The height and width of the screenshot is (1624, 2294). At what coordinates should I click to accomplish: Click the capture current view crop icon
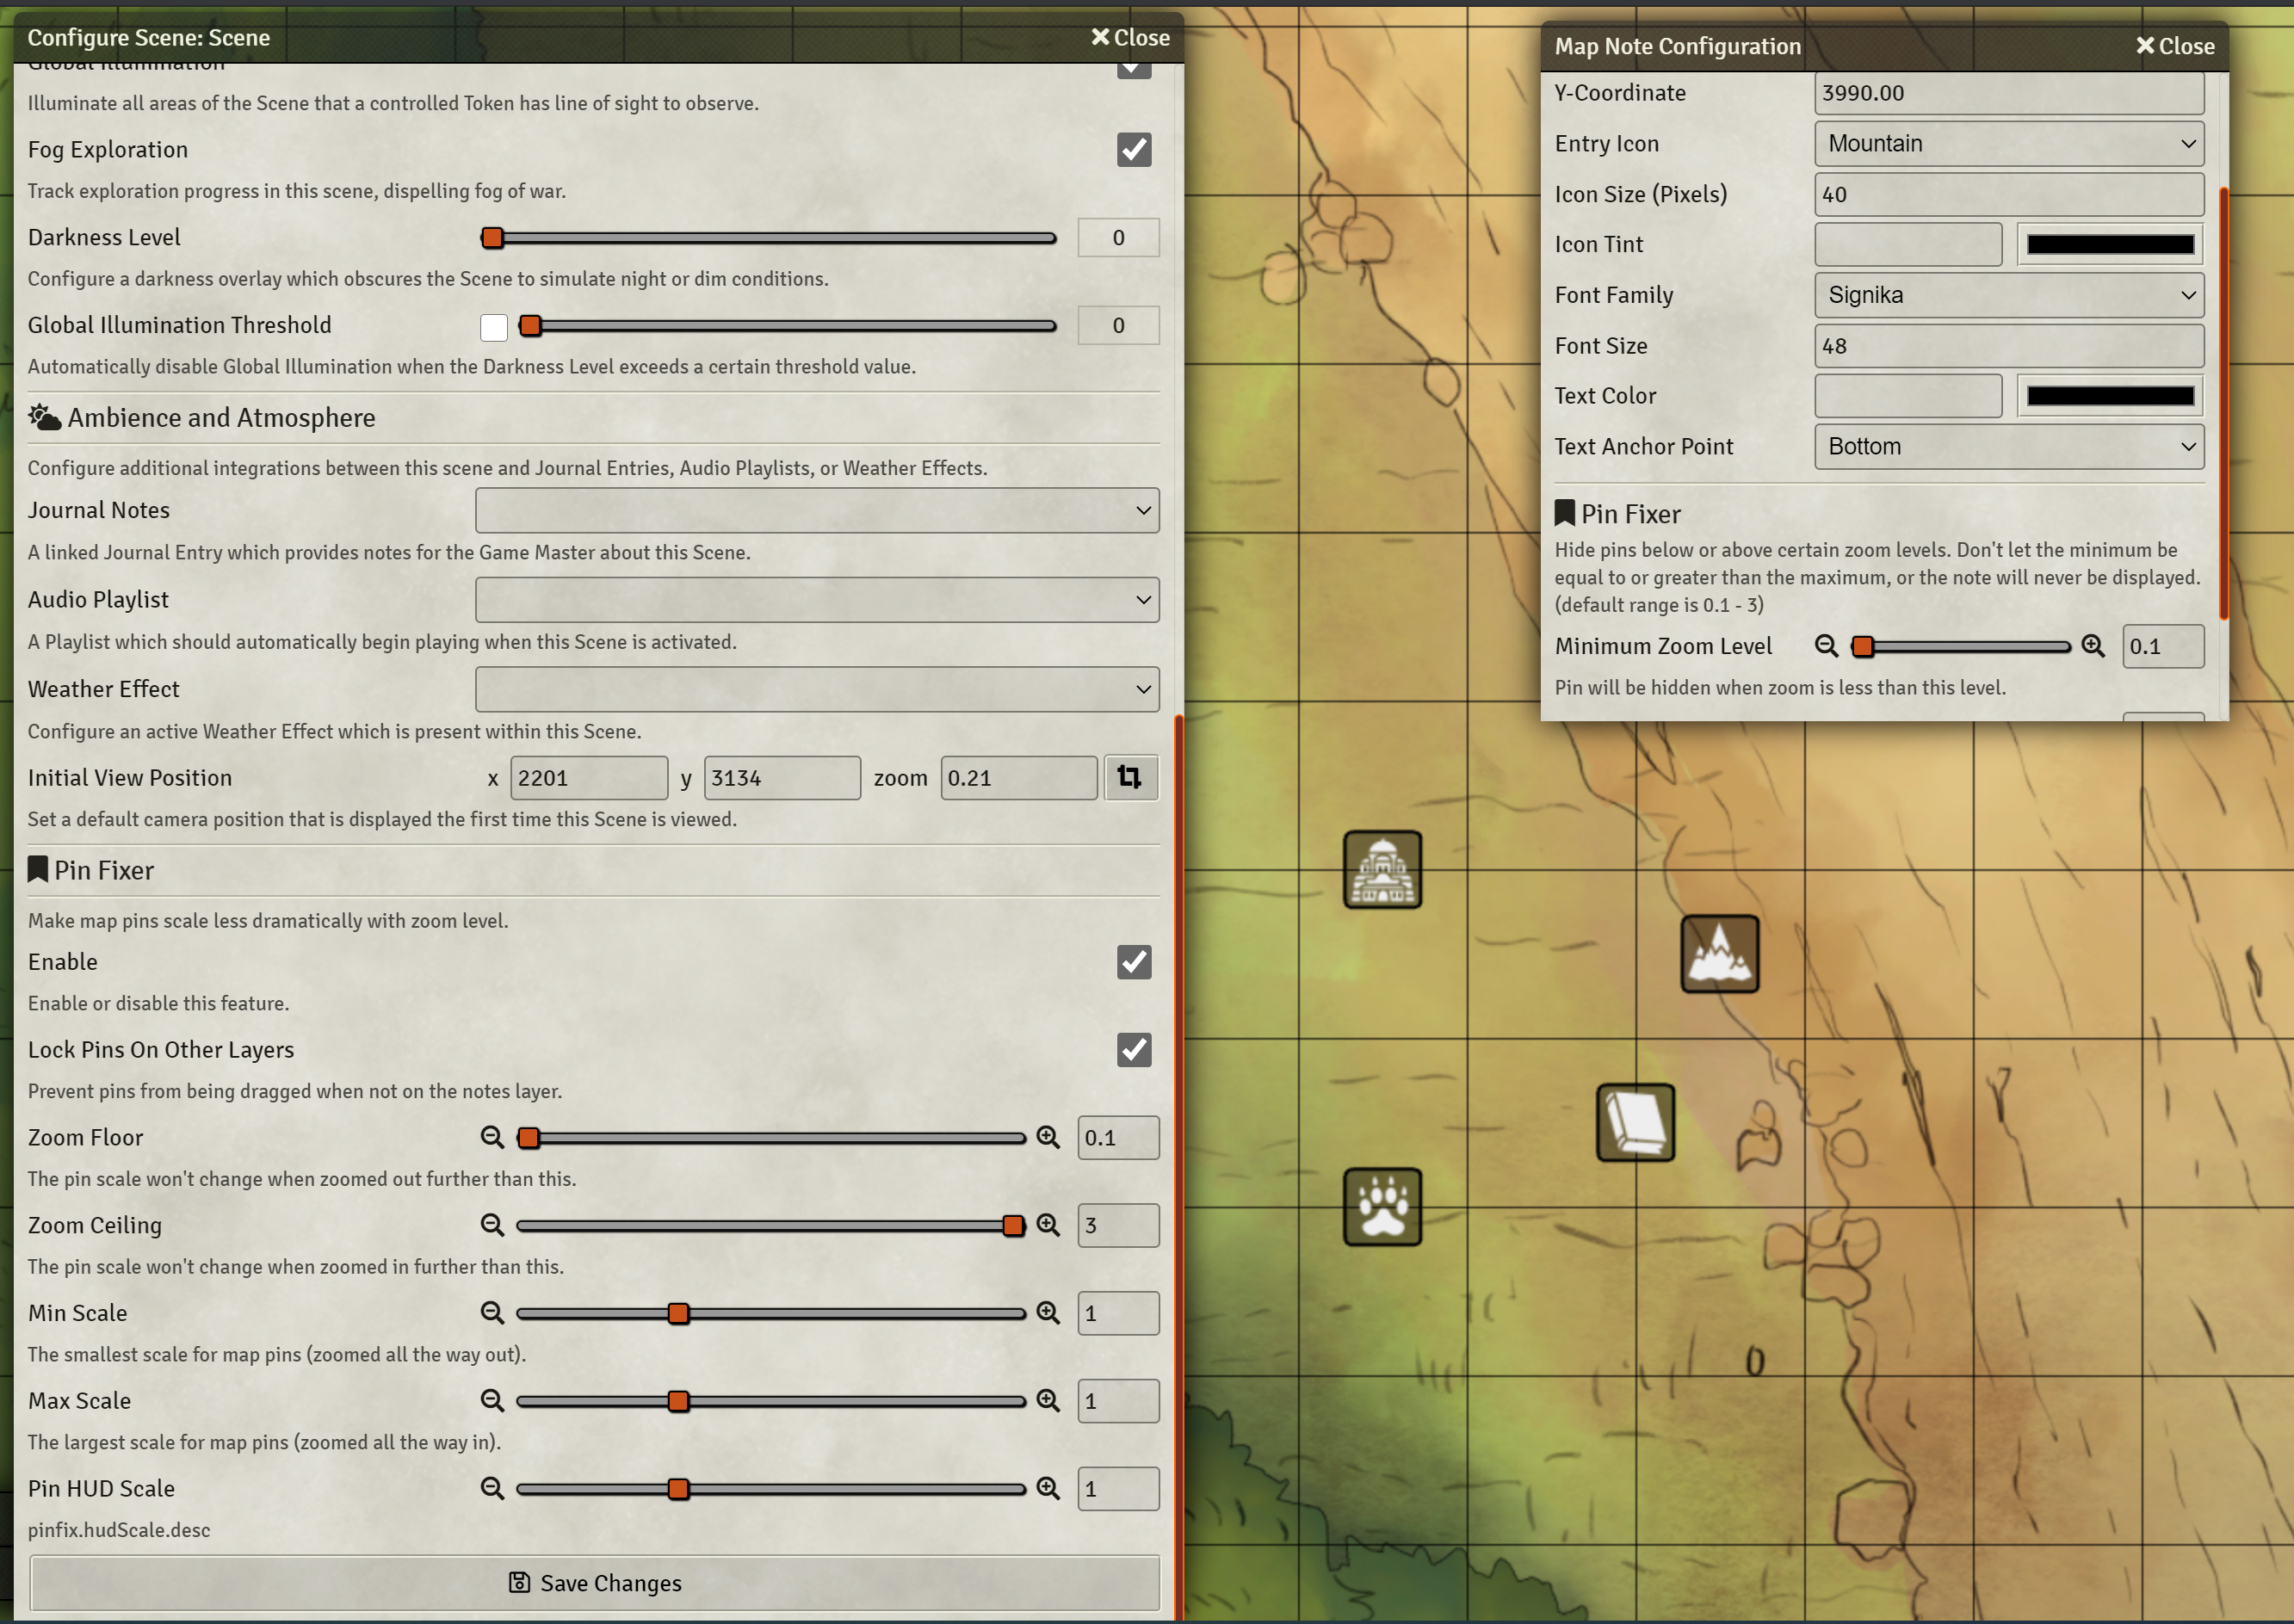(1130, 778)
